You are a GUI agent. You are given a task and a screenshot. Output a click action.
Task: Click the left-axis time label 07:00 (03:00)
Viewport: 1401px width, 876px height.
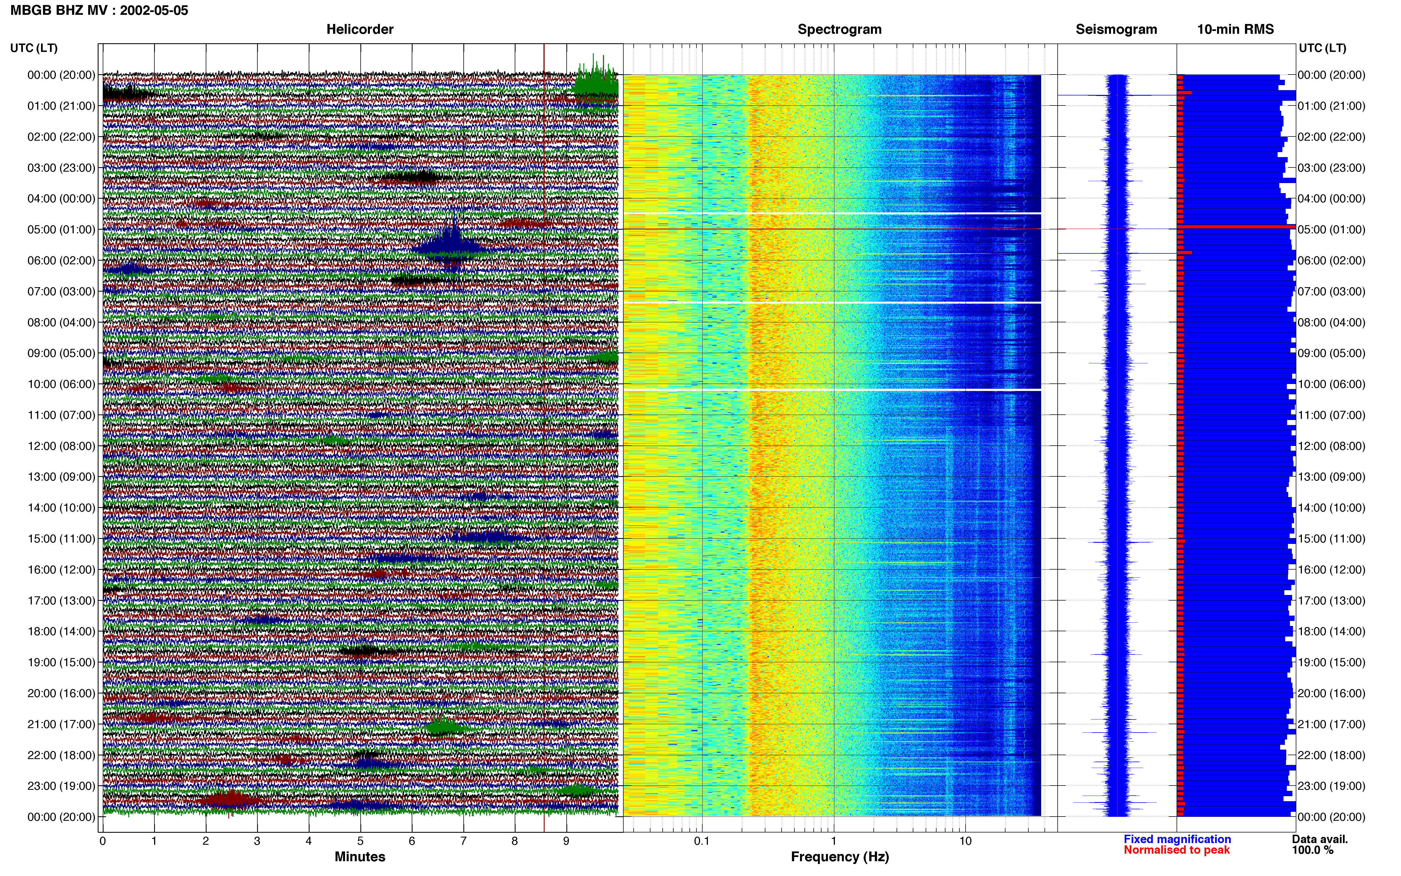(x=61, y=291)
